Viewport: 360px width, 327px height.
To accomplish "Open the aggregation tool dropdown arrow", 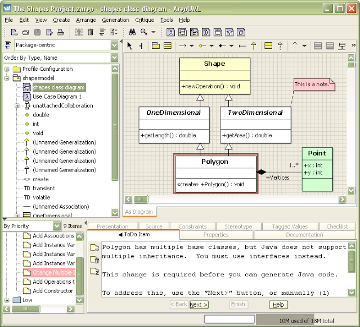I will click(211, 46).
